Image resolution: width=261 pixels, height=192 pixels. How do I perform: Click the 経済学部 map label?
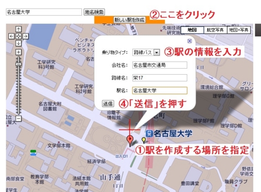97,162
